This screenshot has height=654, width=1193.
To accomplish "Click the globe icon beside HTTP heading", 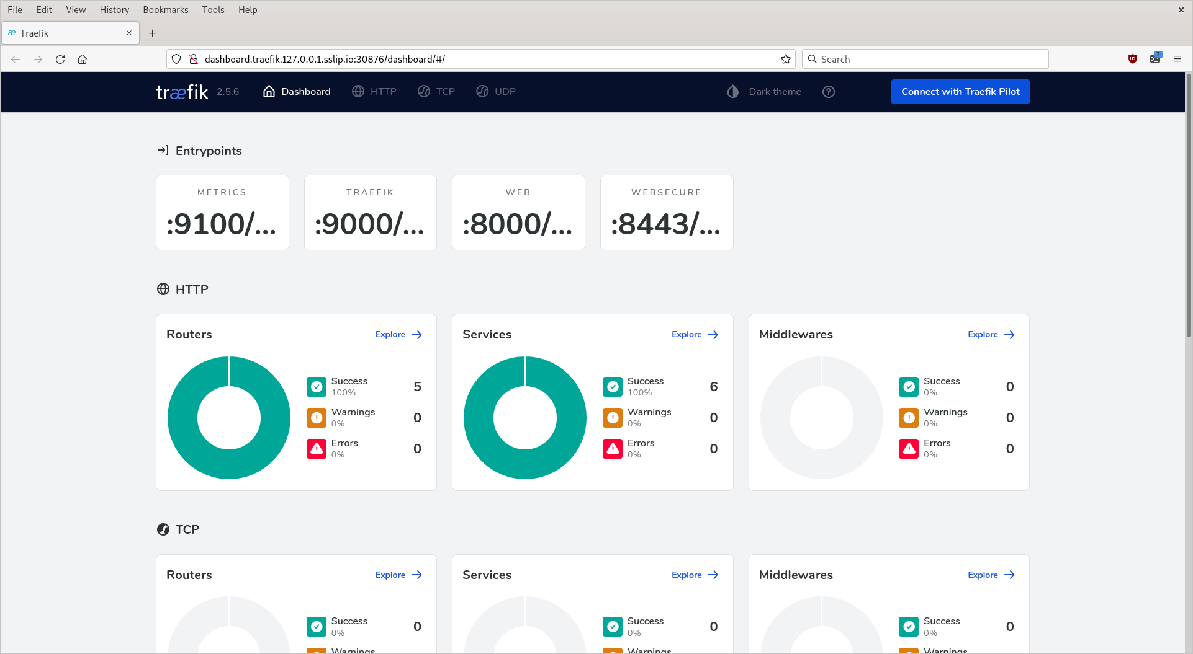I will [163, 289].
